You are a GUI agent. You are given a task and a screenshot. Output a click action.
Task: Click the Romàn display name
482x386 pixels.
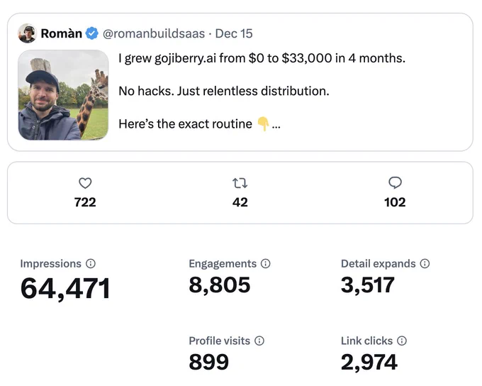(62, 33)
